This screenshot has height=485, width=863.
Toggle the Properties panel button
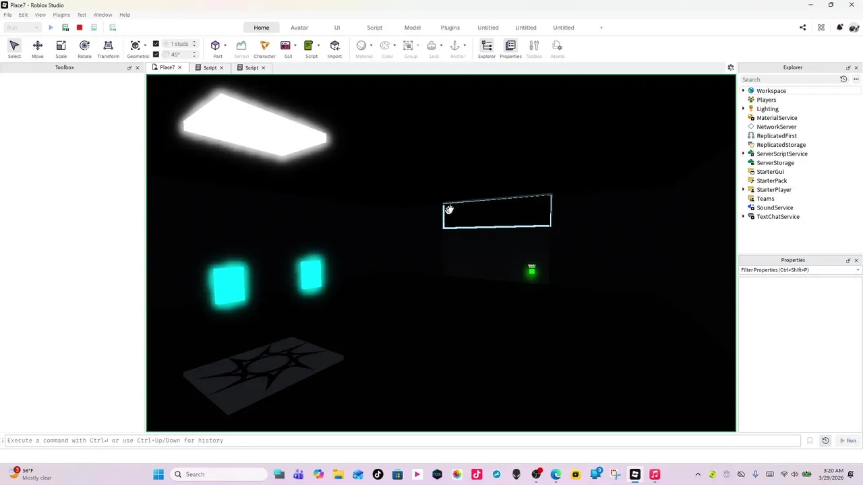tap(510, 48)
